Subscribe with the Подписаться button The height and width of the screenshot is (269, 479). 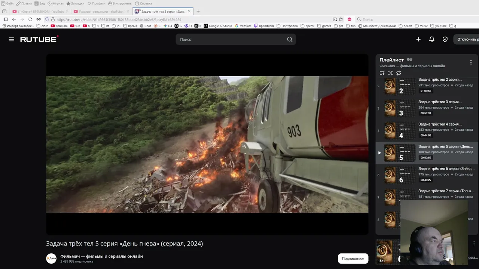pos(353,259)
